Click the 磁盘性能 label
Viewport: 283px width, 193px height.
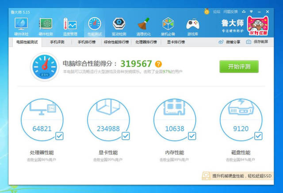[x=241, y=153]
